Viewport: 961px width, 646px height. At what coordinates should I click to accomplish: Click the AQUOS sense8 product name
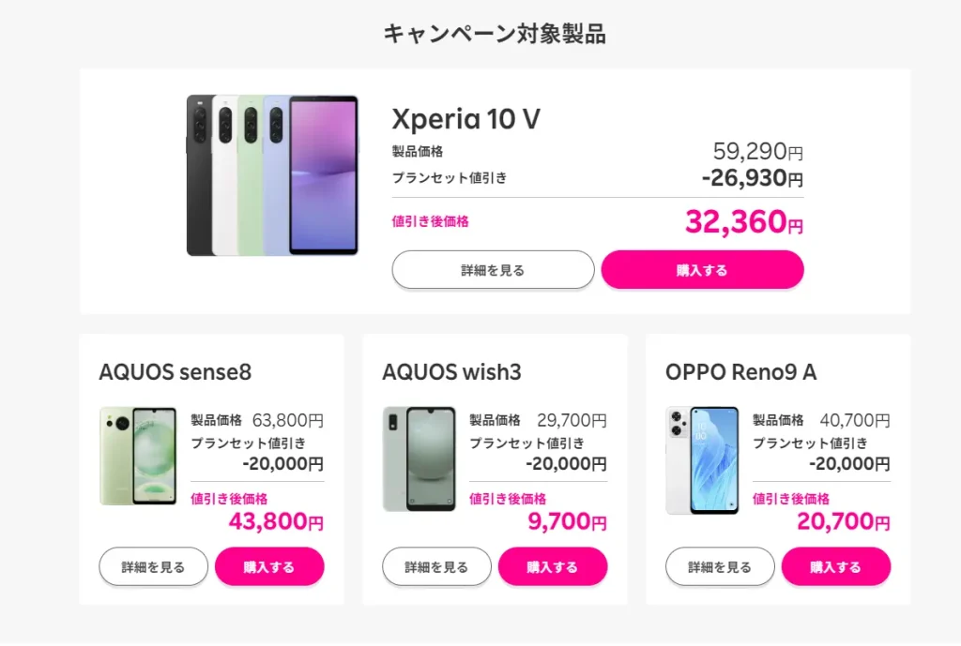(175, 372)
